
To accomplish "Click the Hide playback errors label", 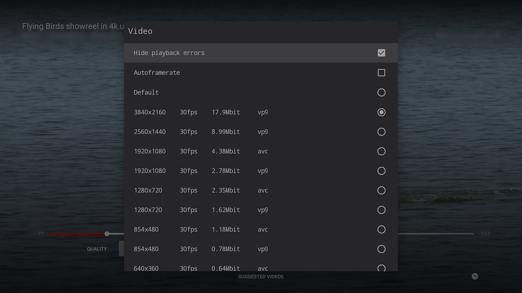I will (169, 53).
